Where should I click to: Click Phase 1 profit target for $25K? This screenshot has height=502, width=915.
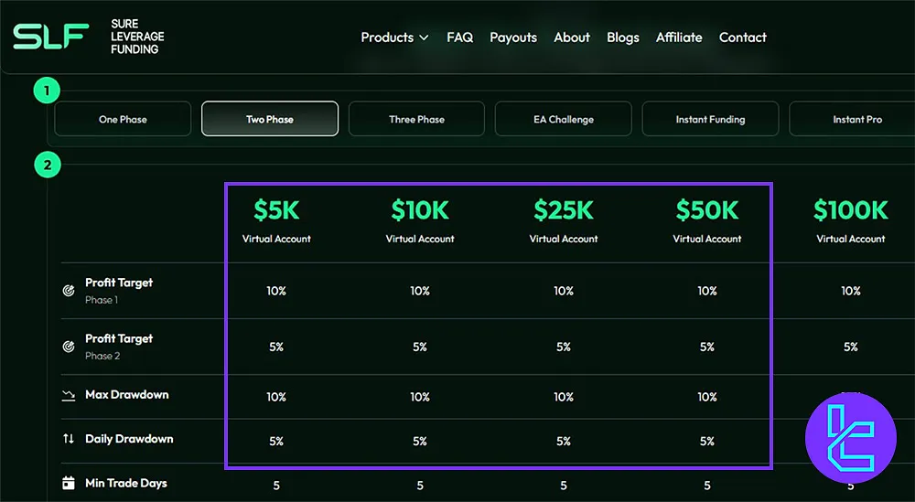pyautogui.click(x=564, y=291)
